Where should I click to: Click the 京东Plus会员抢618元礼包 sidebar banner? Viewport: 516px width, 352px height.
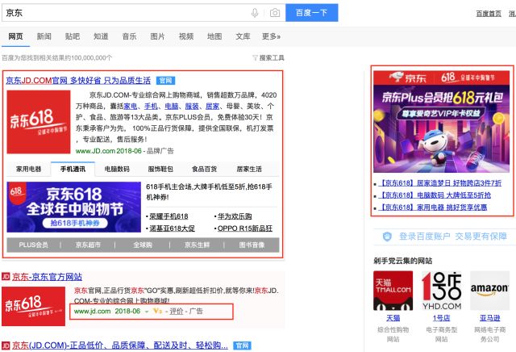tap(441, 121)
